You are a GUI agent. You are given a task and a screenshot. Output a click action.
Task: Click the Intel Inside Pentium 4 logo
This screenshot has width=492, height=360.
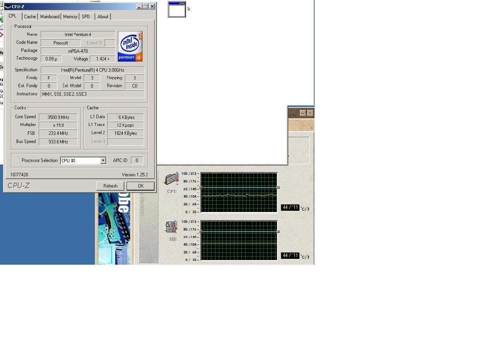130,46
